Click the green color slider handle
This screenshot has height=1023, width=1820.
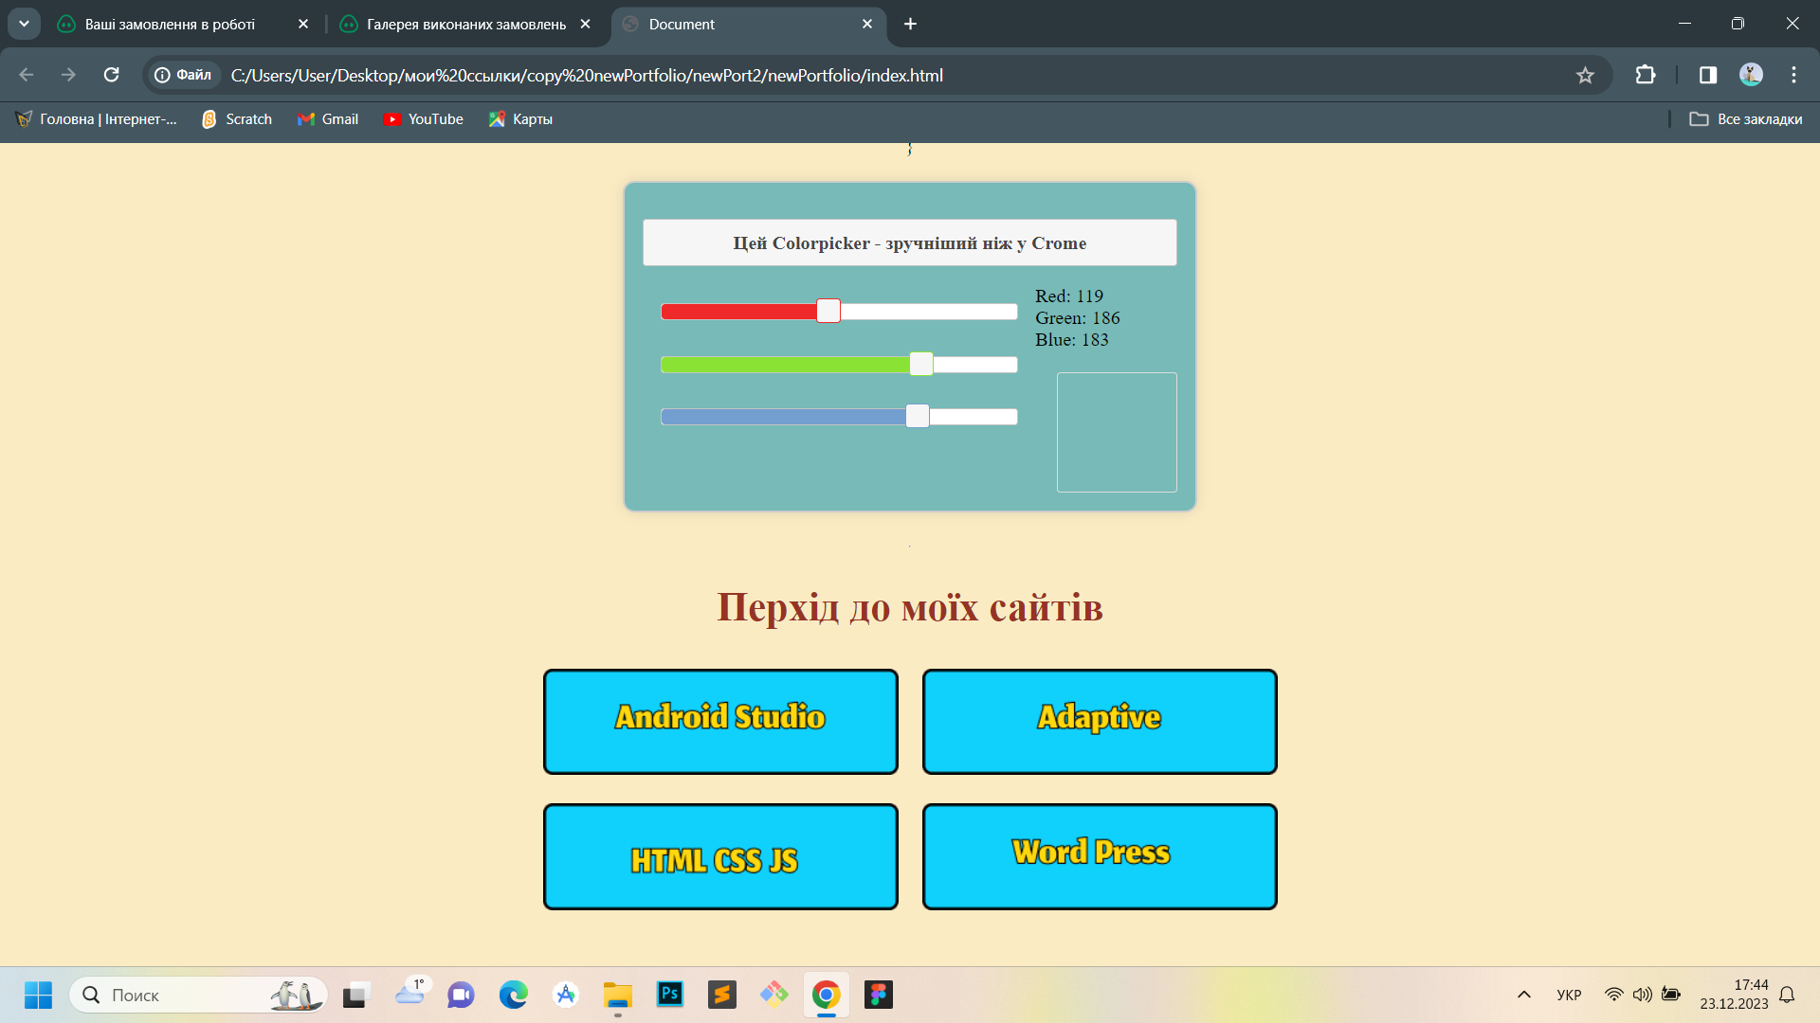click(x=921, y=364)
